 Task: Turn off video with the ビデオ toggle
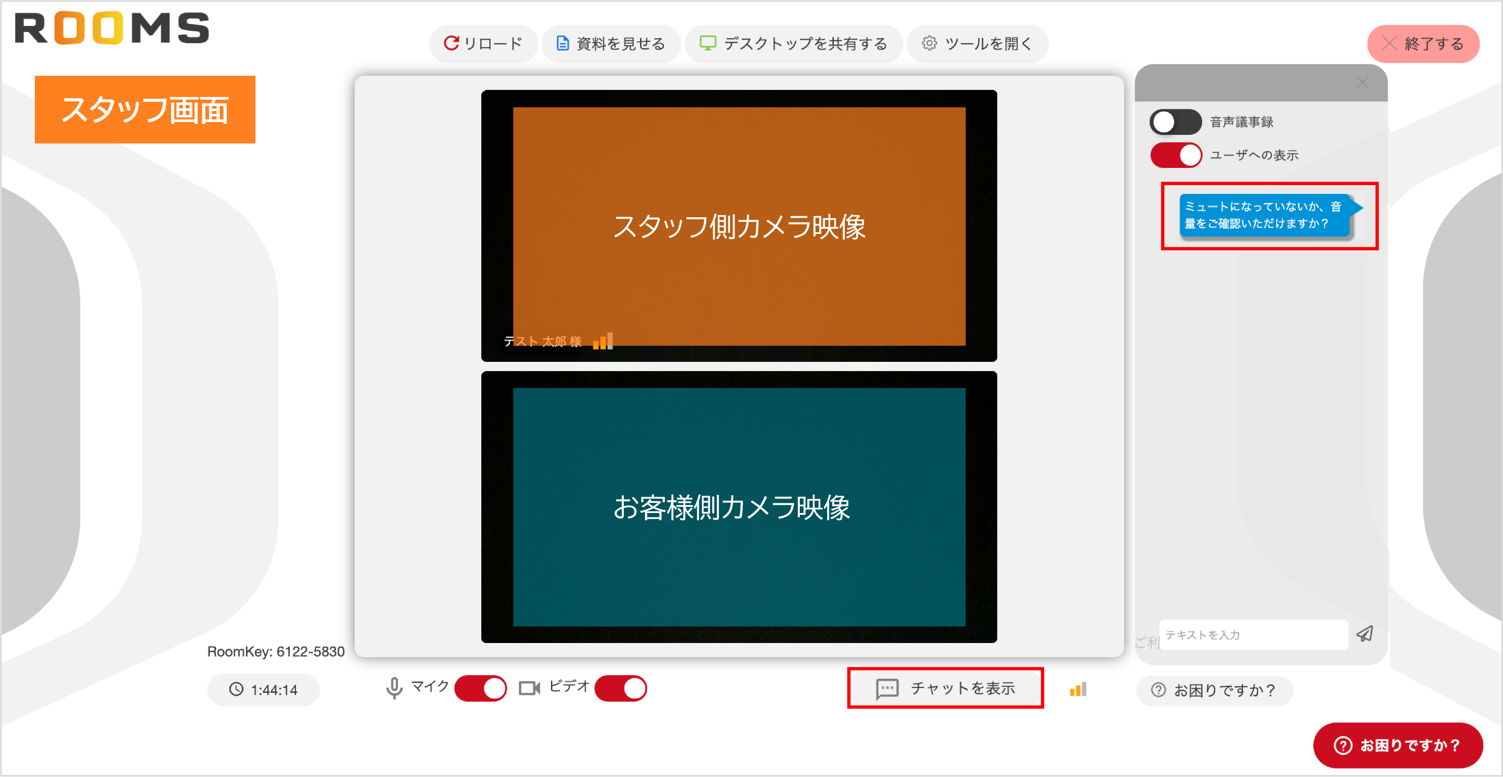(x=620, y=688)
